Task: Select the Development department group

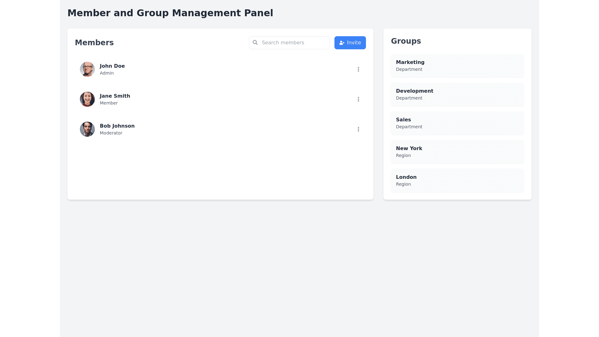Action: [457, 94]
